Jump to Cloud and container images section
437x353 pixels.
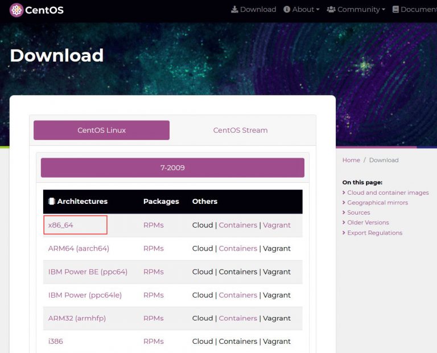pyautogui.click(x=388, y=193)
